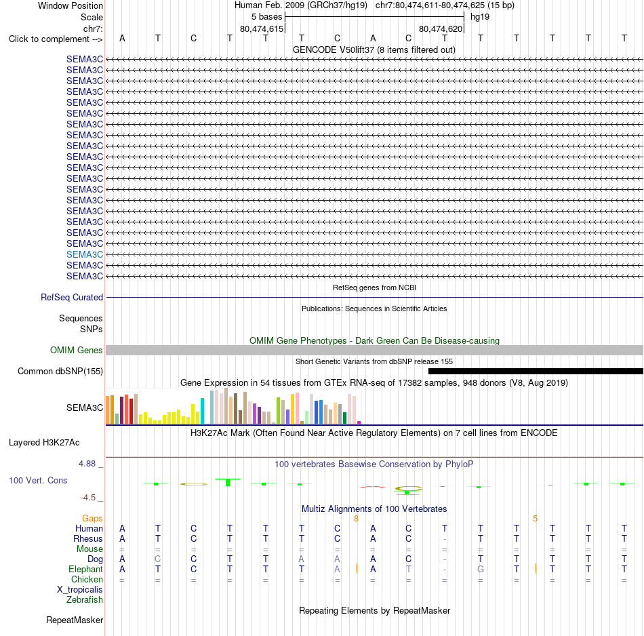Click the gray OMIM Genes item bar
644x636 pixels.
(374, 350)
